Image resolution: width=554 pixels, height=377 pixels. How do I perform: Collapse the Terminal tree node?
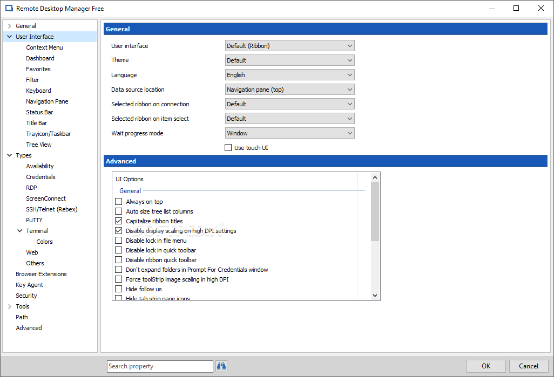(20, 231)
